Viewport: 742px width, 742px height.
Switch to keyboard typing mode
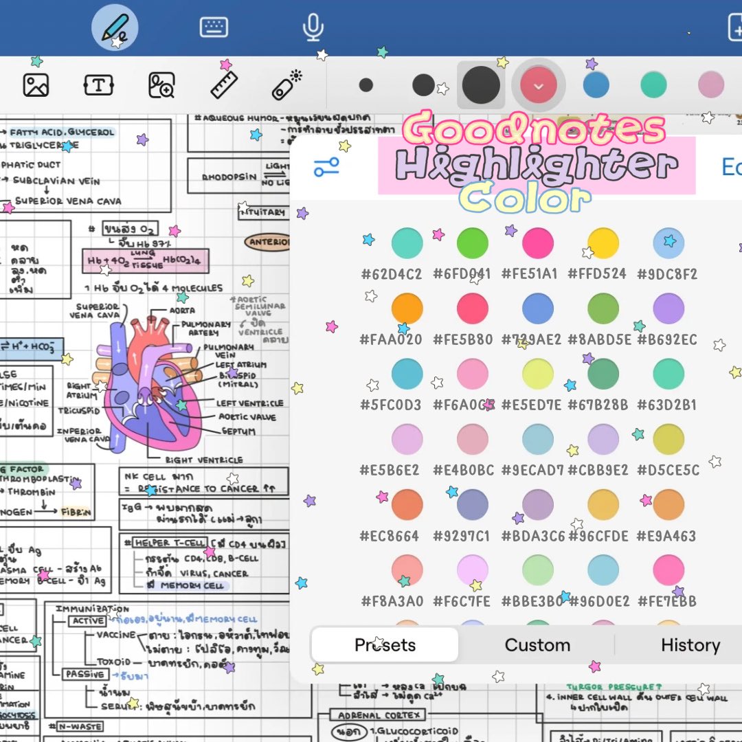214,27
